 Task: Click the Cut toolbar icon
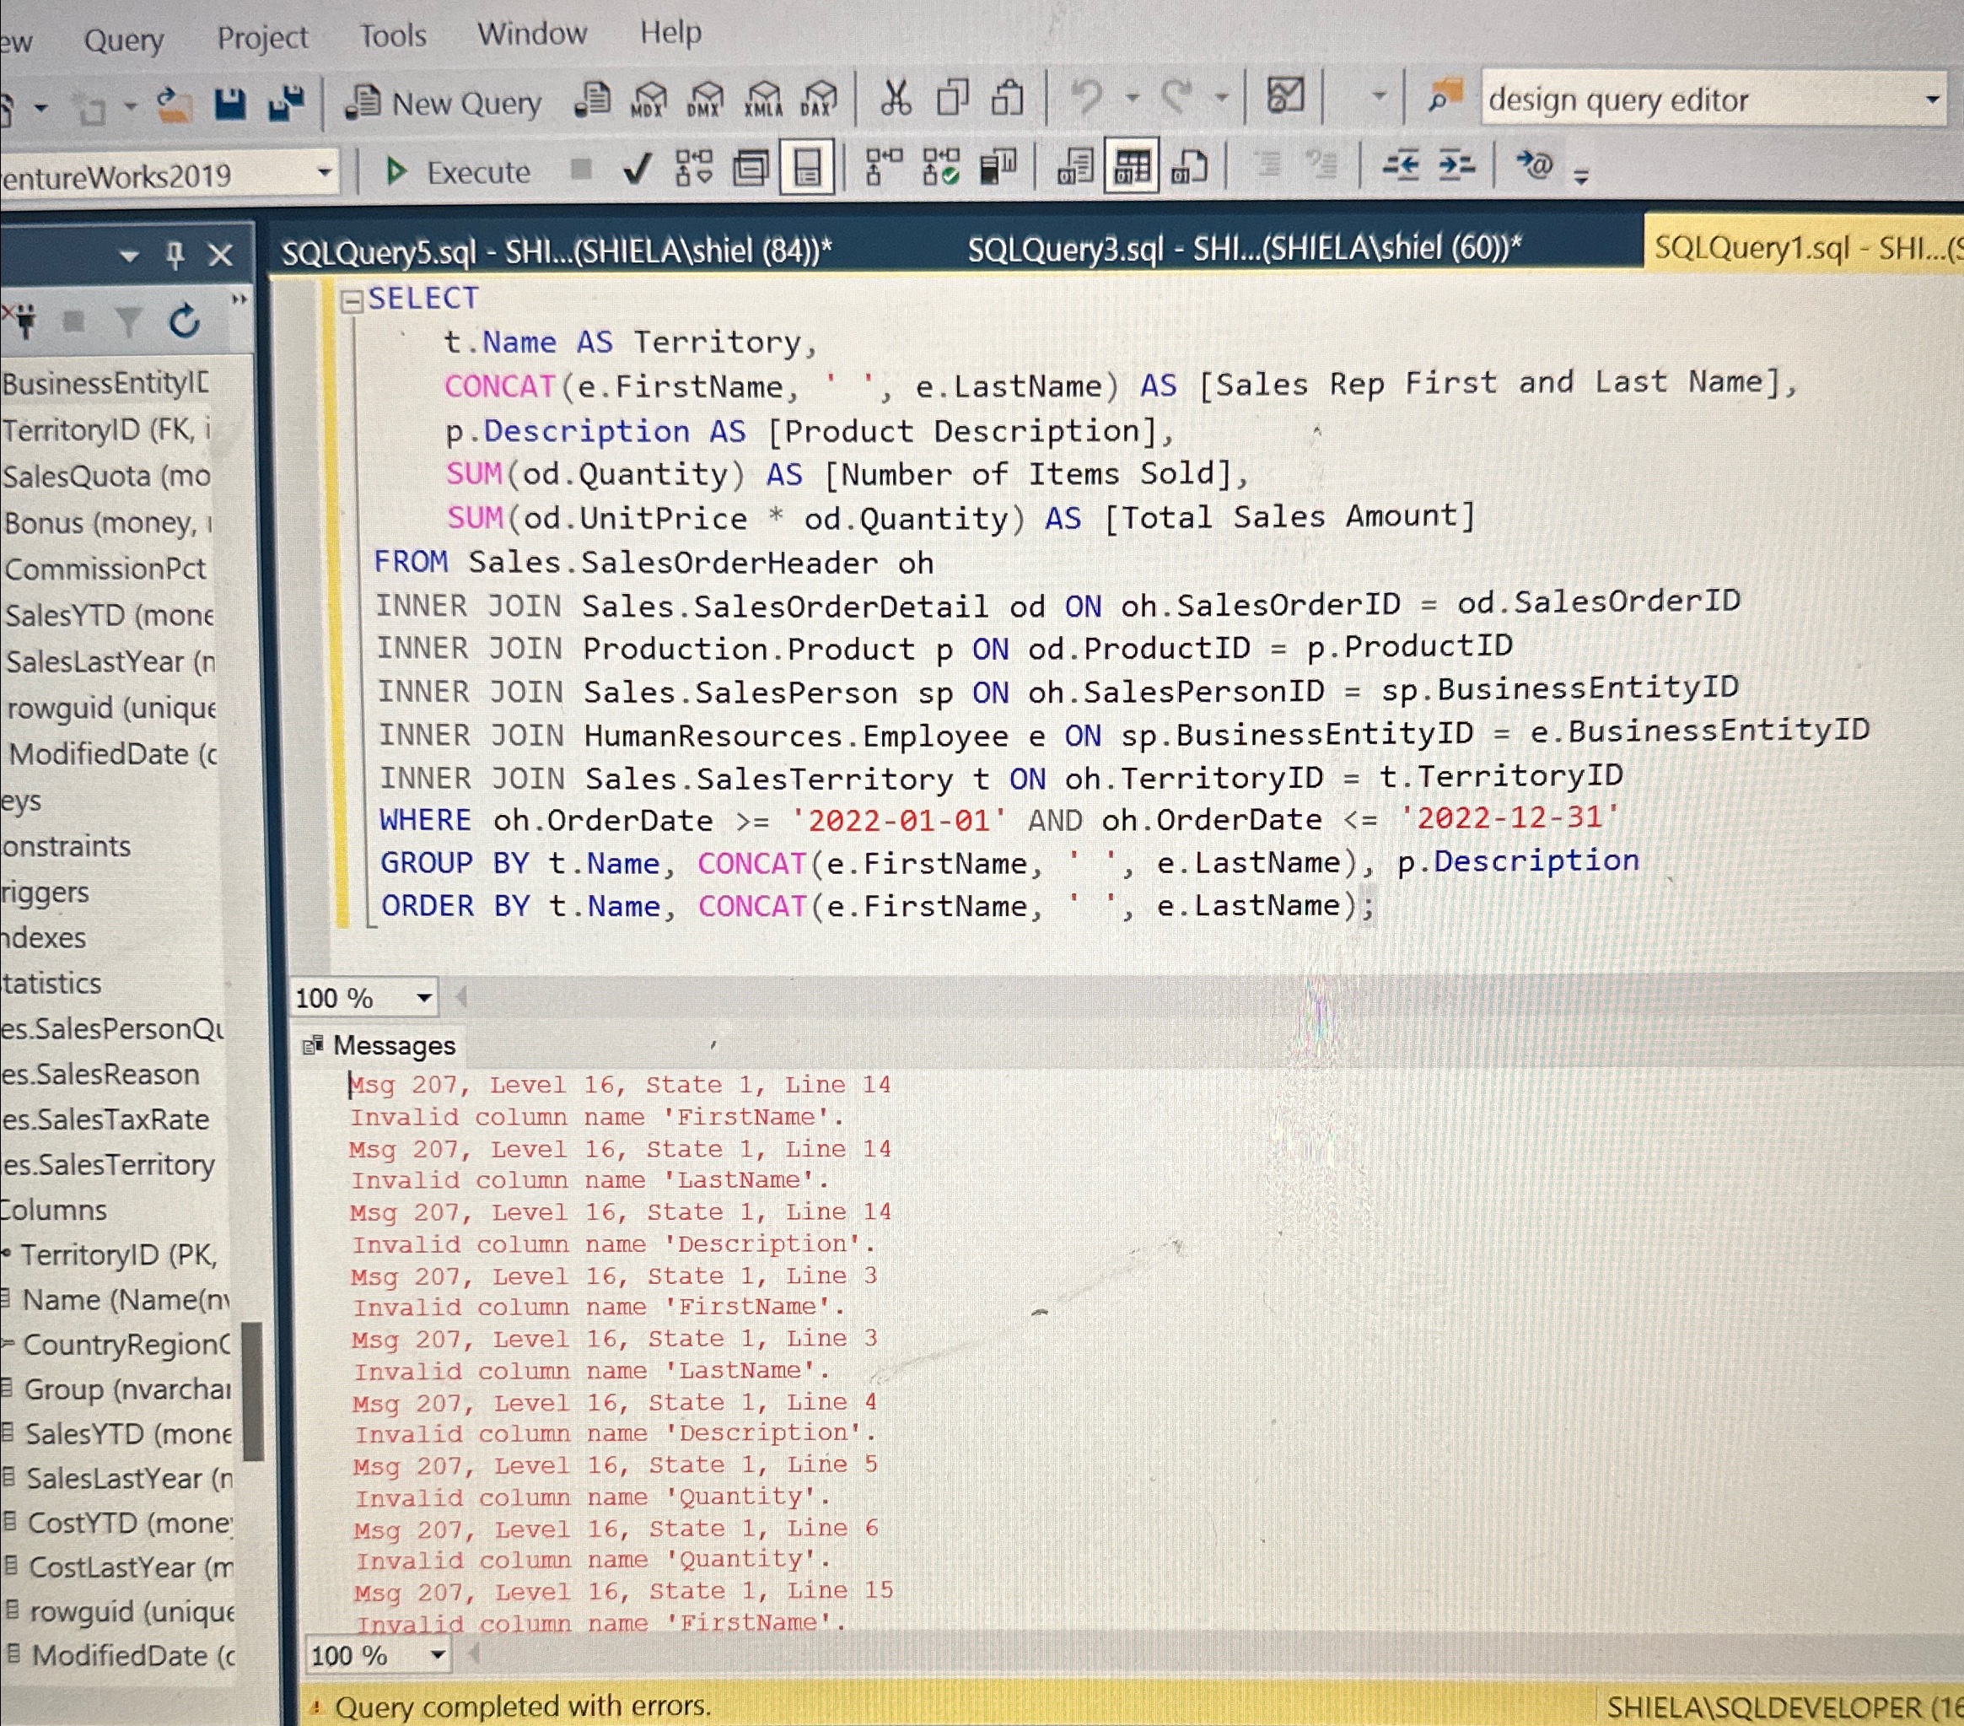coord(896,99)
